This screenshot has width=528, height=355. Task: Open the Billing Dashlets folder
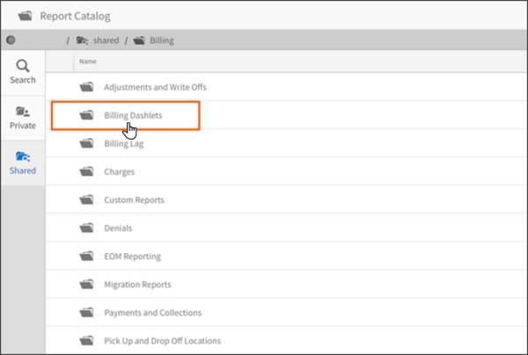coord(133,115)
